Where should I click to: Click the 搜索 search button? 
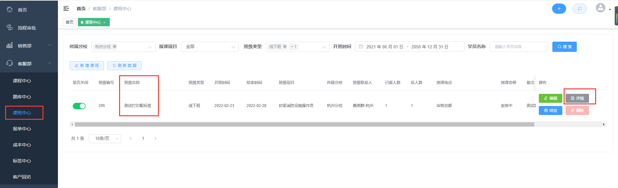(x=564, y=47)
